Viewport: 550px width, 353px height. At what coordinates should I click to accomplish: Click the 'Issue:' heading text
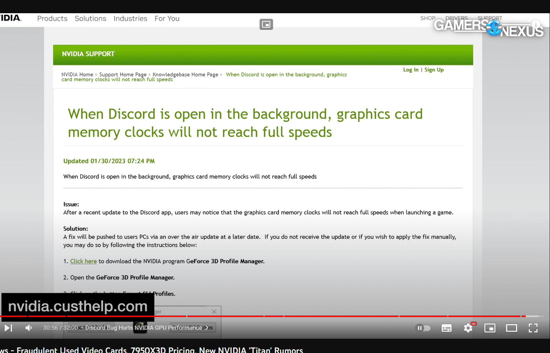pos(71,204)
